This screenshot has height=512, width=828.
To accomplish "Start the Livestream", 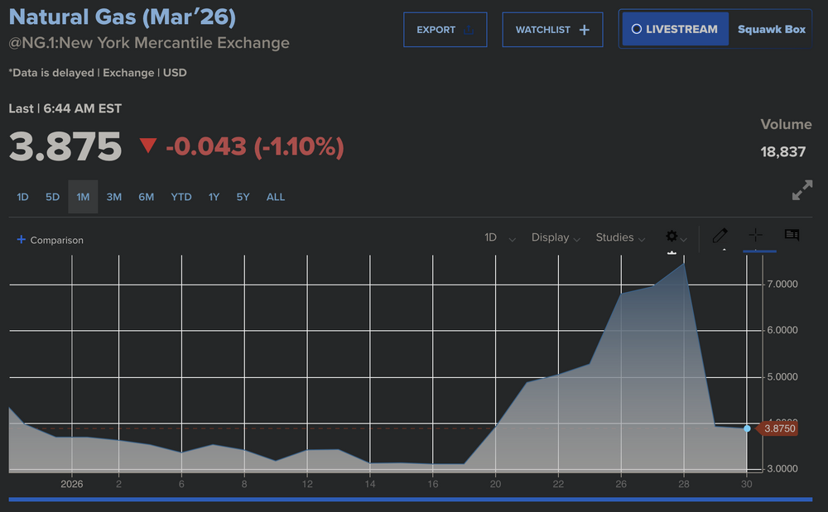I will (675, 29).
